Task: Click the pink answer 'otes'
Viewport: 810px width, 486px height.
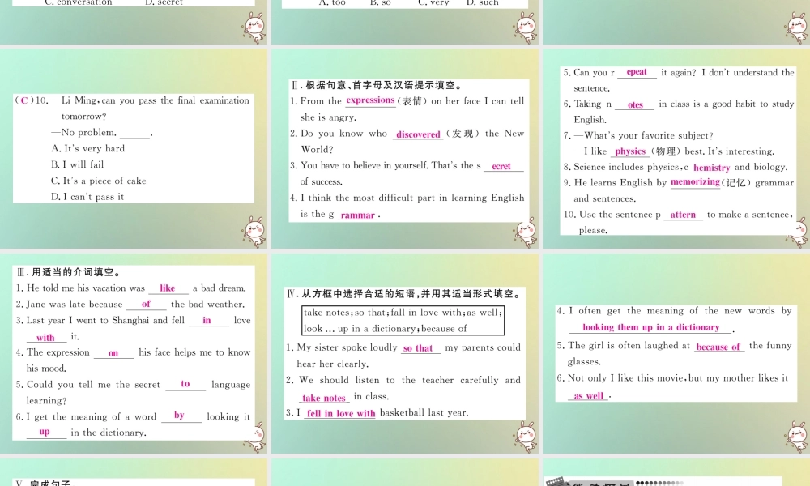Action: click(x=635, y=104)
